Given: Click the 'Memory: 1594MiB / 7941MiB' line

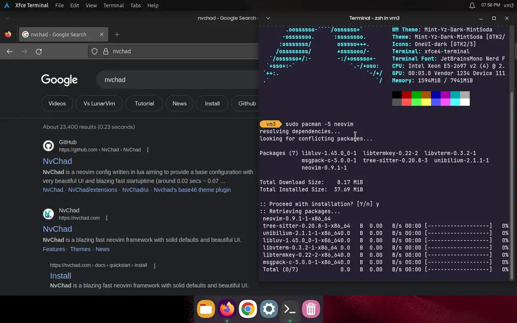Looking at the screenshot, I should click(x=433, y=80).
